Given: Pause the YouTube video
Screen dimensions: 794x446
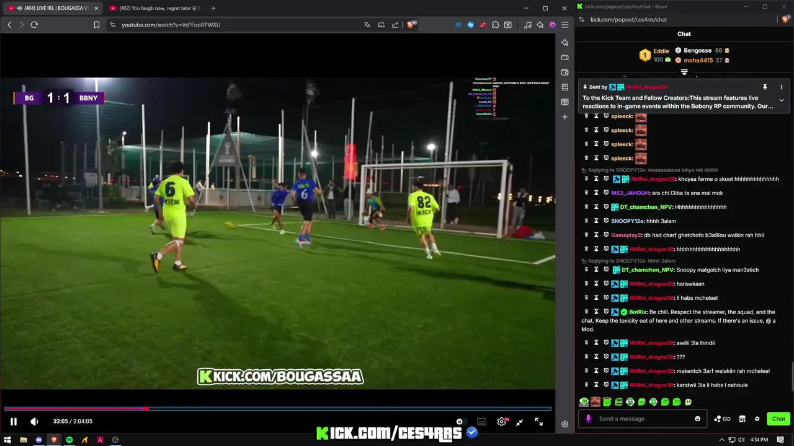Looking at the screenshot, I should pyautogui.click(x=13, y=422).
